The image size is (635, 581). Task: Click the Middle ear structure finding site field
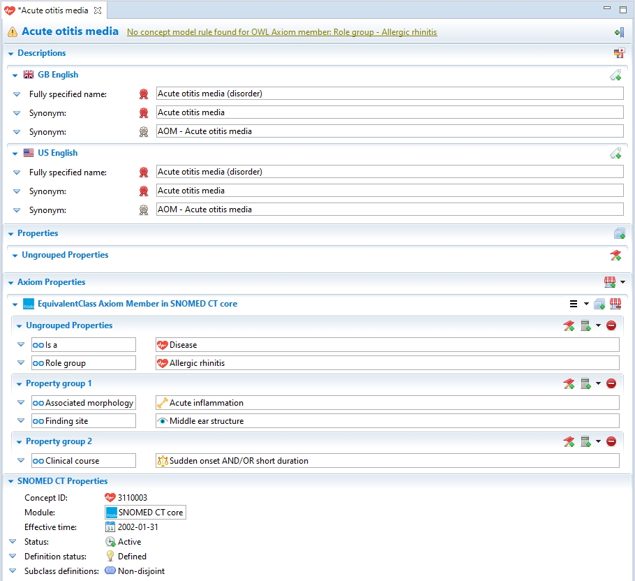click(x=387, y=421)
